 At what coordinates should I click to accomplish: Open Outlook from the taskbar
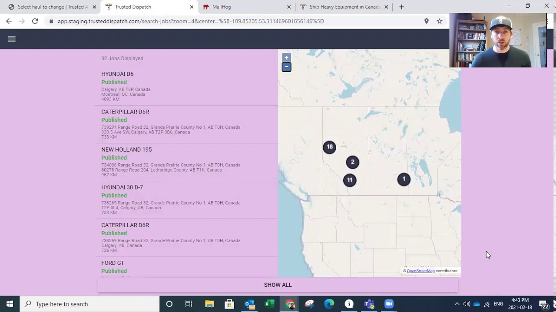[x=249, y=304]
